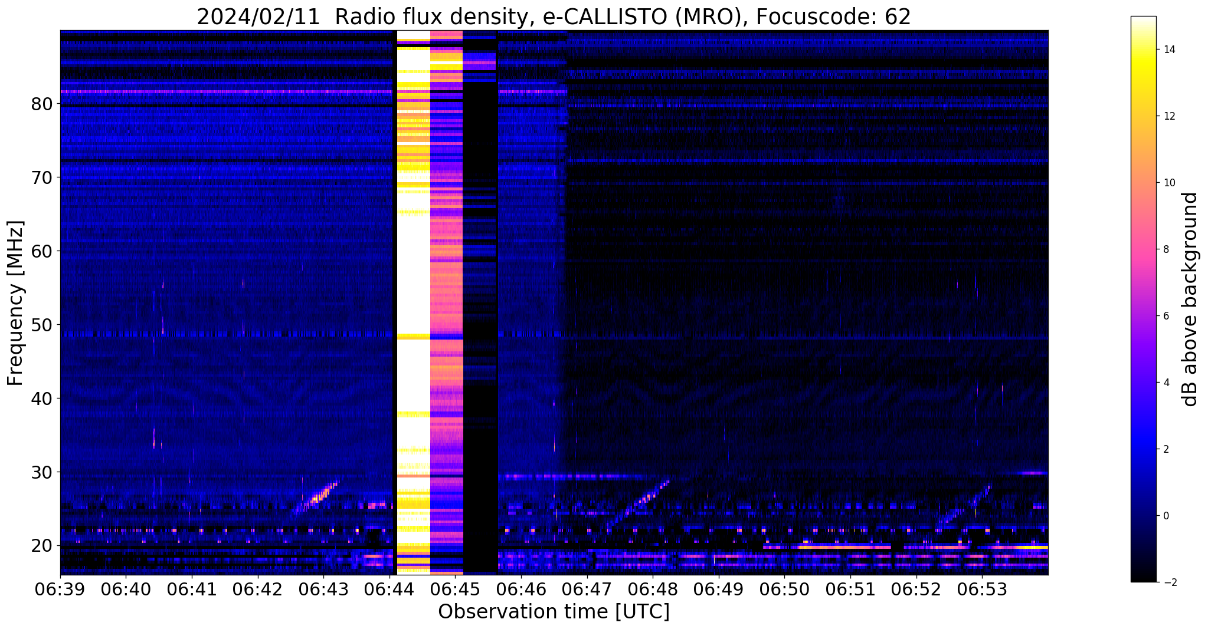Click the Frequency [MHz] axis label

click(x=16, y=303)
